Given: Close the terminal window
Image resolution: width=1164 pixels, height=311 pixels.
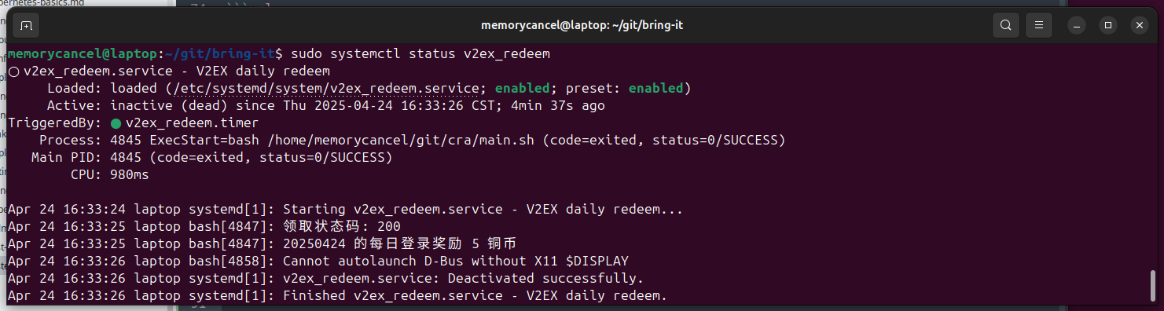Looking at the screenshot, I should tap(1140, 25).
